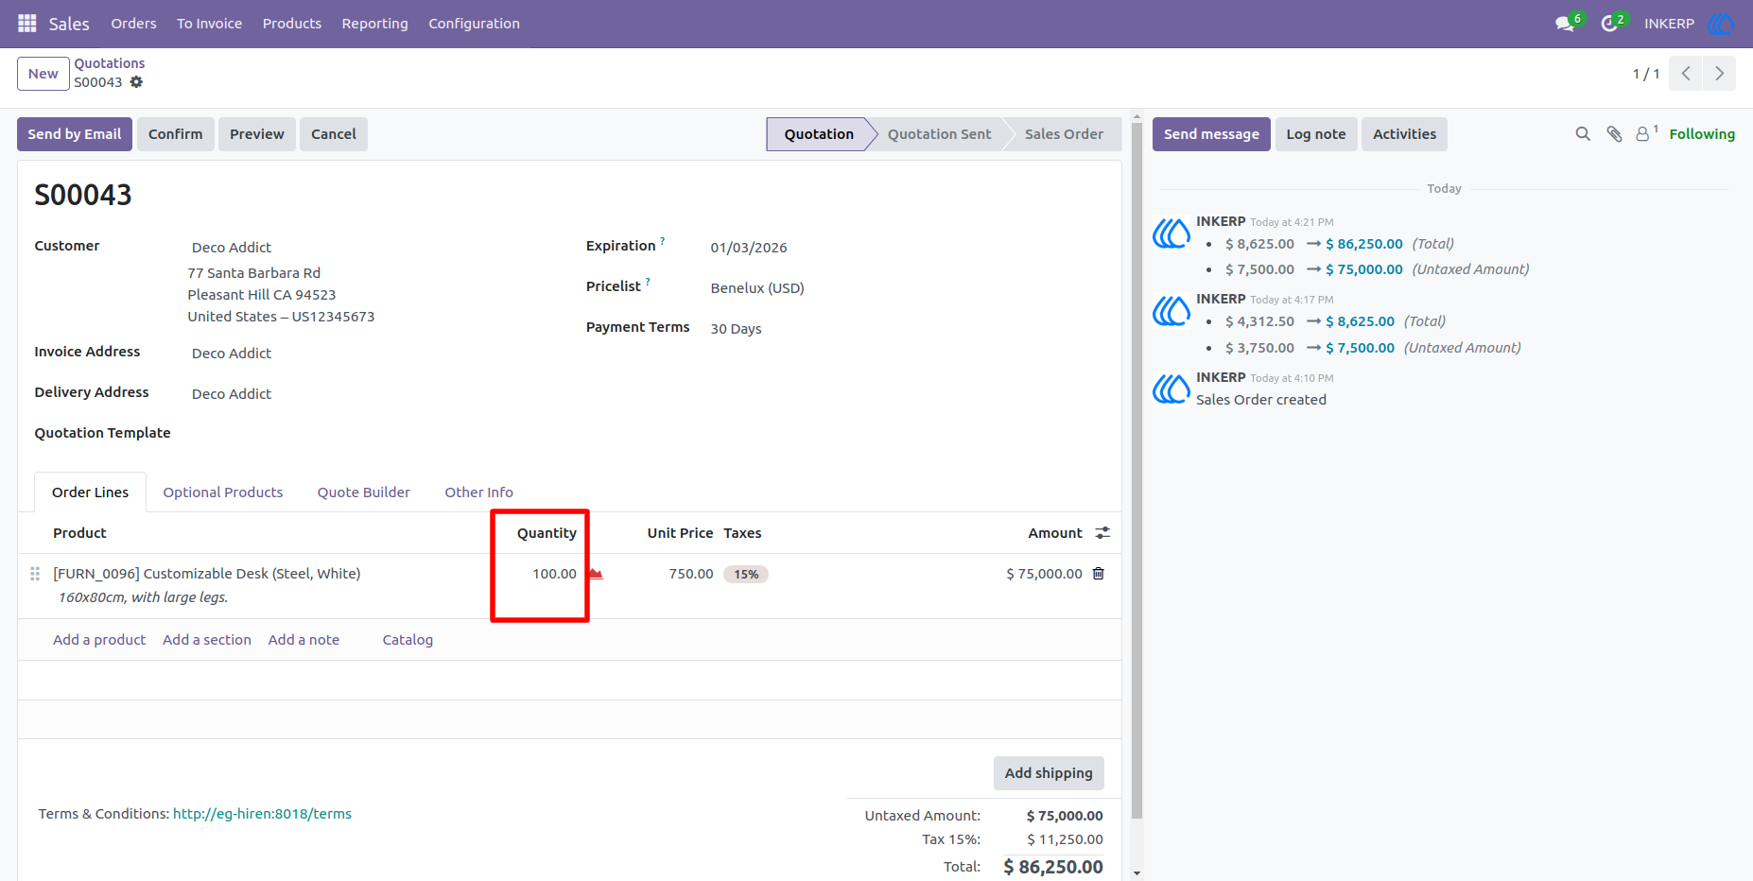Click the Add a section link
Screen dimensions: 1753x881
[207, 640]
